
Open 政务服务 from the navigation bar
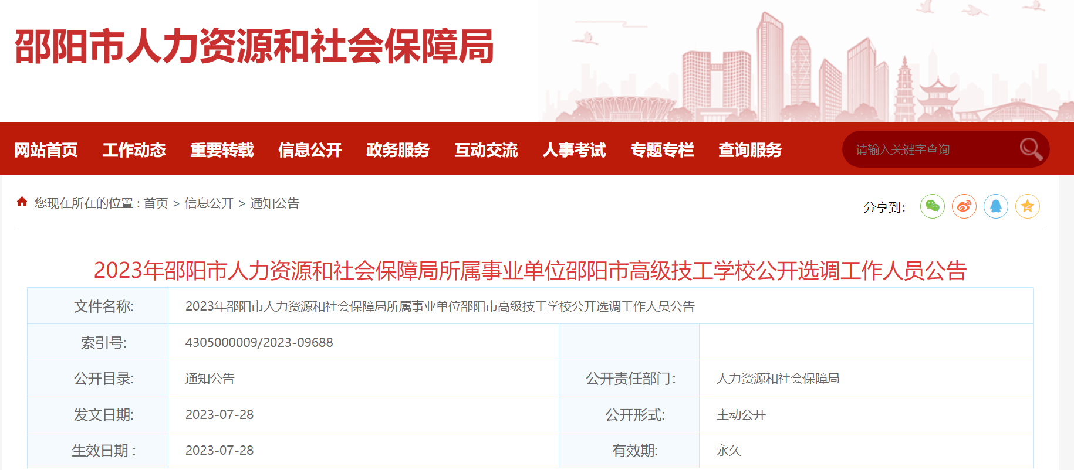pyautogui.click(x=398, y=150)
